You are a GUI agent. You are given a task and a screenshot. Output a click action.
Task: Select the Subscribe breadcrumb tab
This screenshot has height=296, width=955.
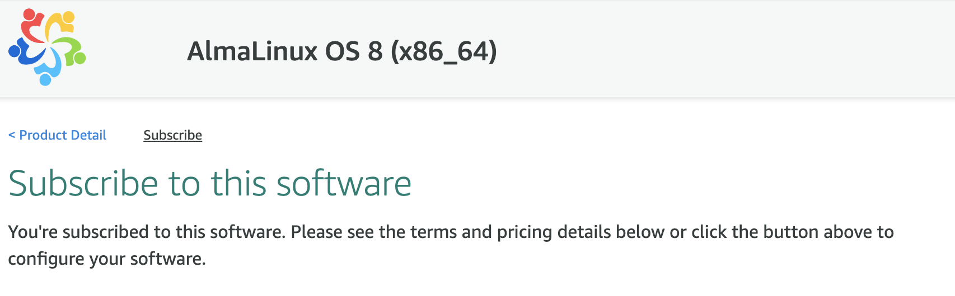pos(172,135)
